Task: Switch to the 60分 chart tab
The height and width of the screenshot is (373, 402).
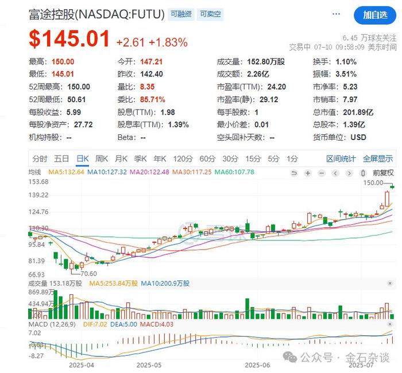Action: point(208,159)
